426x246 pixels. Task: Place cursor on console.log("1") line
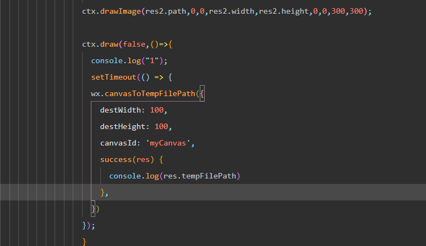[129, 61]
